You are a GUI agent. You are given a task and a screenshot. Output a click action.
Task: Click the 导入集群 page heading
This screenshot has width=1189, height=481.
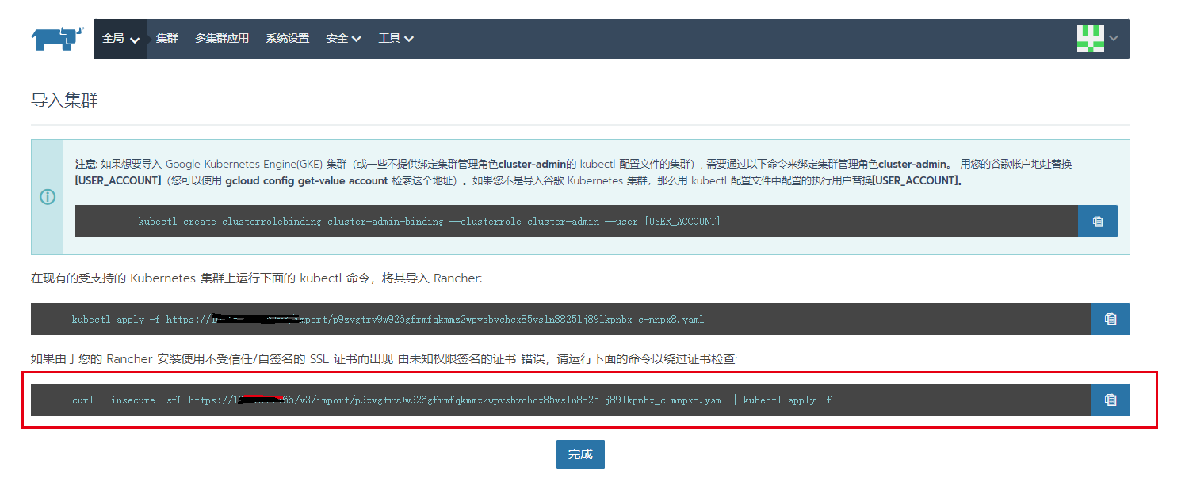click(64, 100)
